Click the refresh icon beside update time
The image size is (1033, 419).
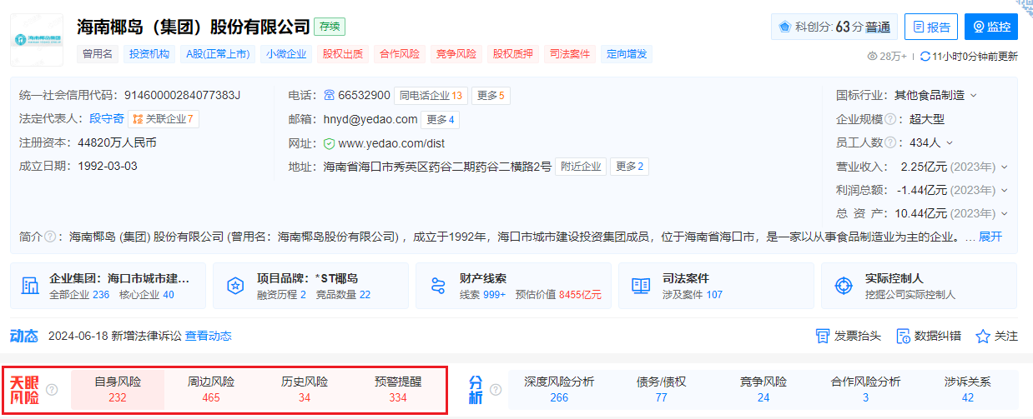[925, 57]
